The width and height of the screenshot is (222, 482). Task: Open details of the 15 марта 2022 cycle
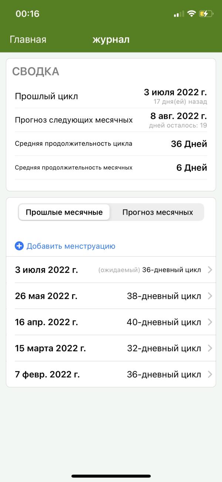click(x=210, y=348)
